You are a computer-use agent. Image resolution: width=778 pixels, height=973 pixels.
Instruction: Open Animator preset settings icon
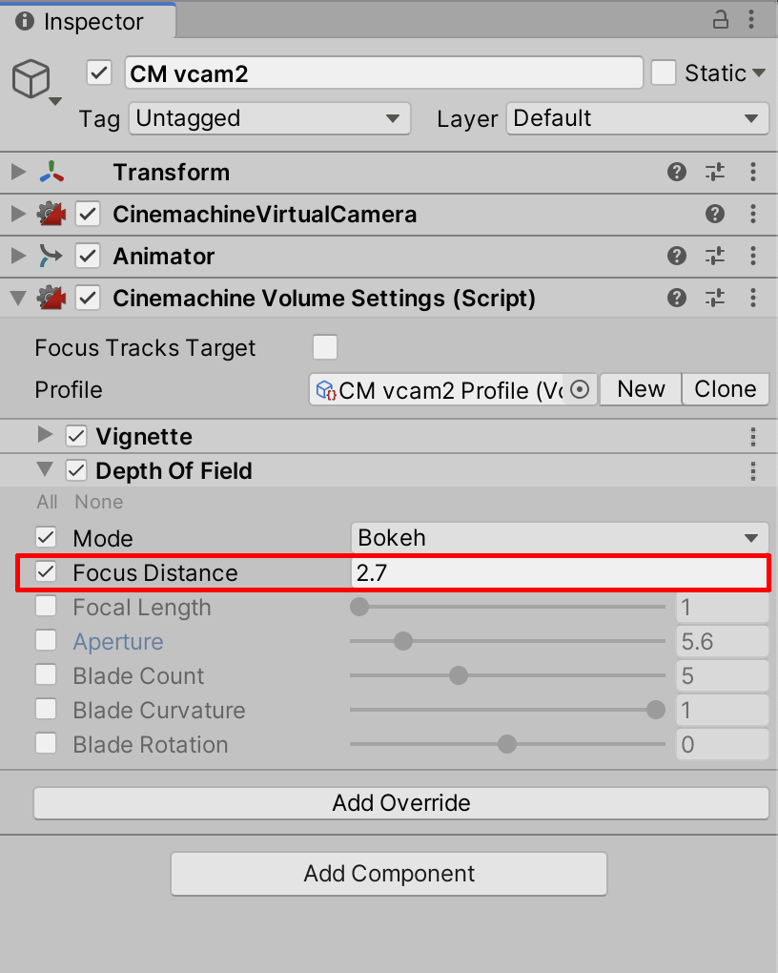tap(715, 257)
